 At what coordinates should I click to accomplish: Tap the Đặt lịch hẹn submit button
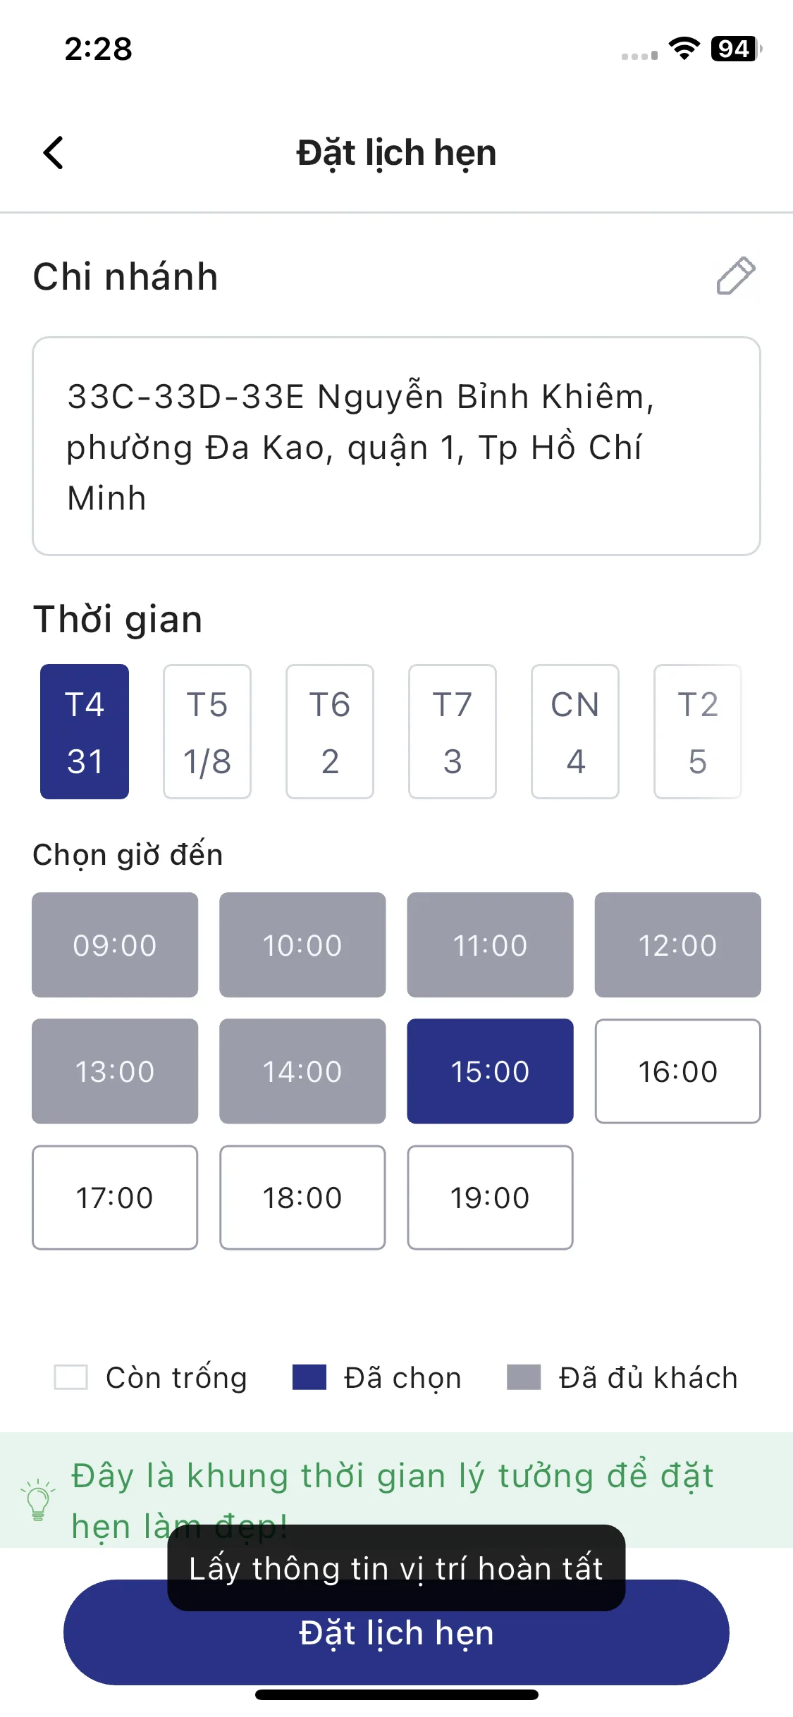(x=396, y=1632)
